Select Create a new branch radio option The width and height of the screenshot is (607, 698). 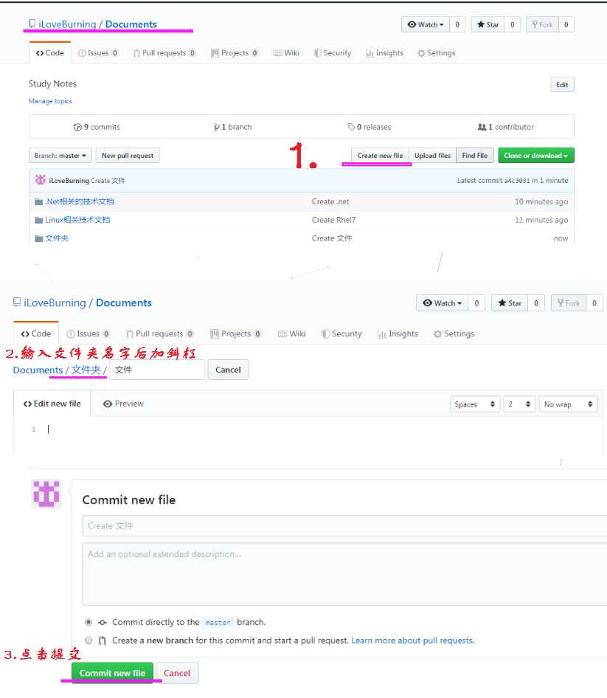(x=89, y=640)
